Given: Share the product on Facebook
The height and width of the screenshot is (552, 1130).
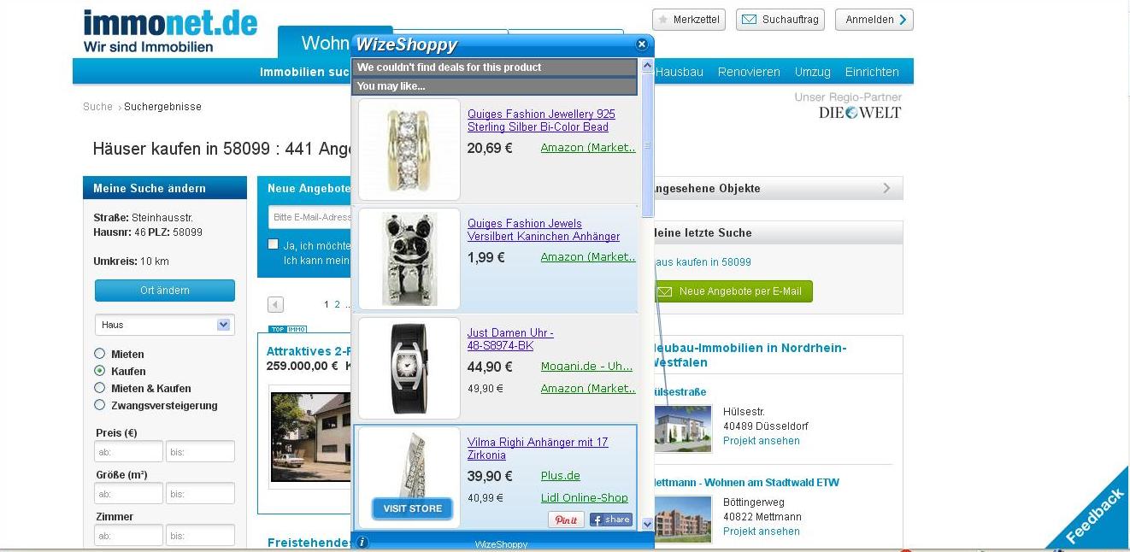Looking at the screenshot, I should (x=610, y=520).
